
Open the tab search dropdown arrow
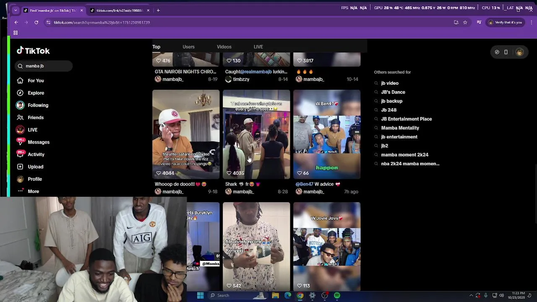(x=16, y=10)
